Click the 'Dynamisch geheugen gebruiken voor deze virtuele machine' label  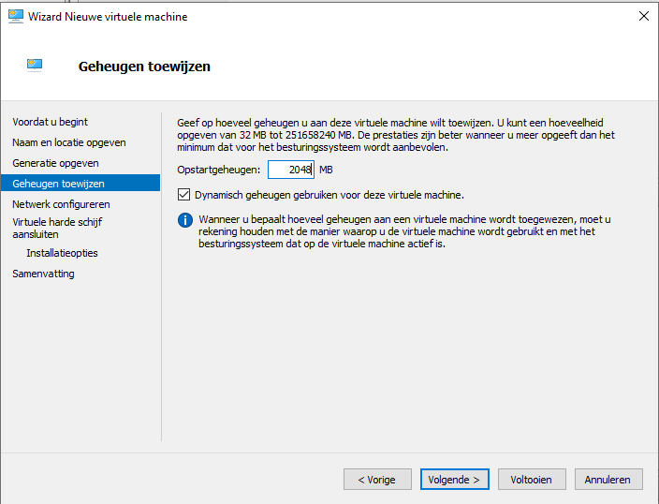click(329, 195)
